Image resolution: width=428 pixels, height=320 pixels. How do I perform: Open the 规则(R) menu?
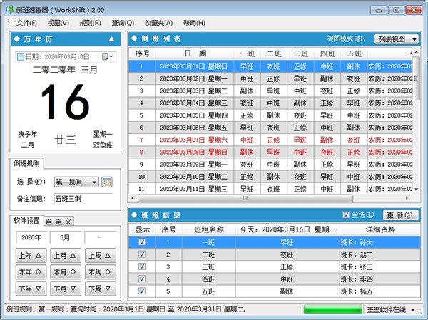90,23
